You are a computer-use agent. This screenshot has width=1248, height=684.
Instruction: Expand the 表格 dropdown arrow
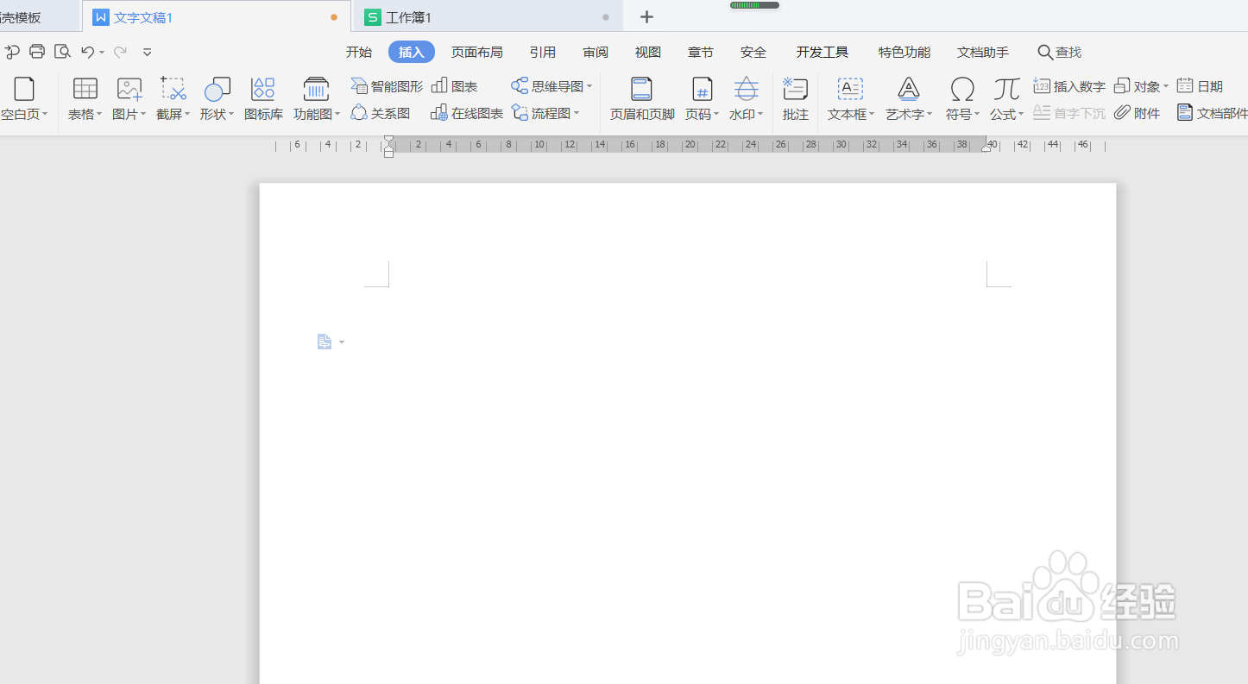(100, 115)
